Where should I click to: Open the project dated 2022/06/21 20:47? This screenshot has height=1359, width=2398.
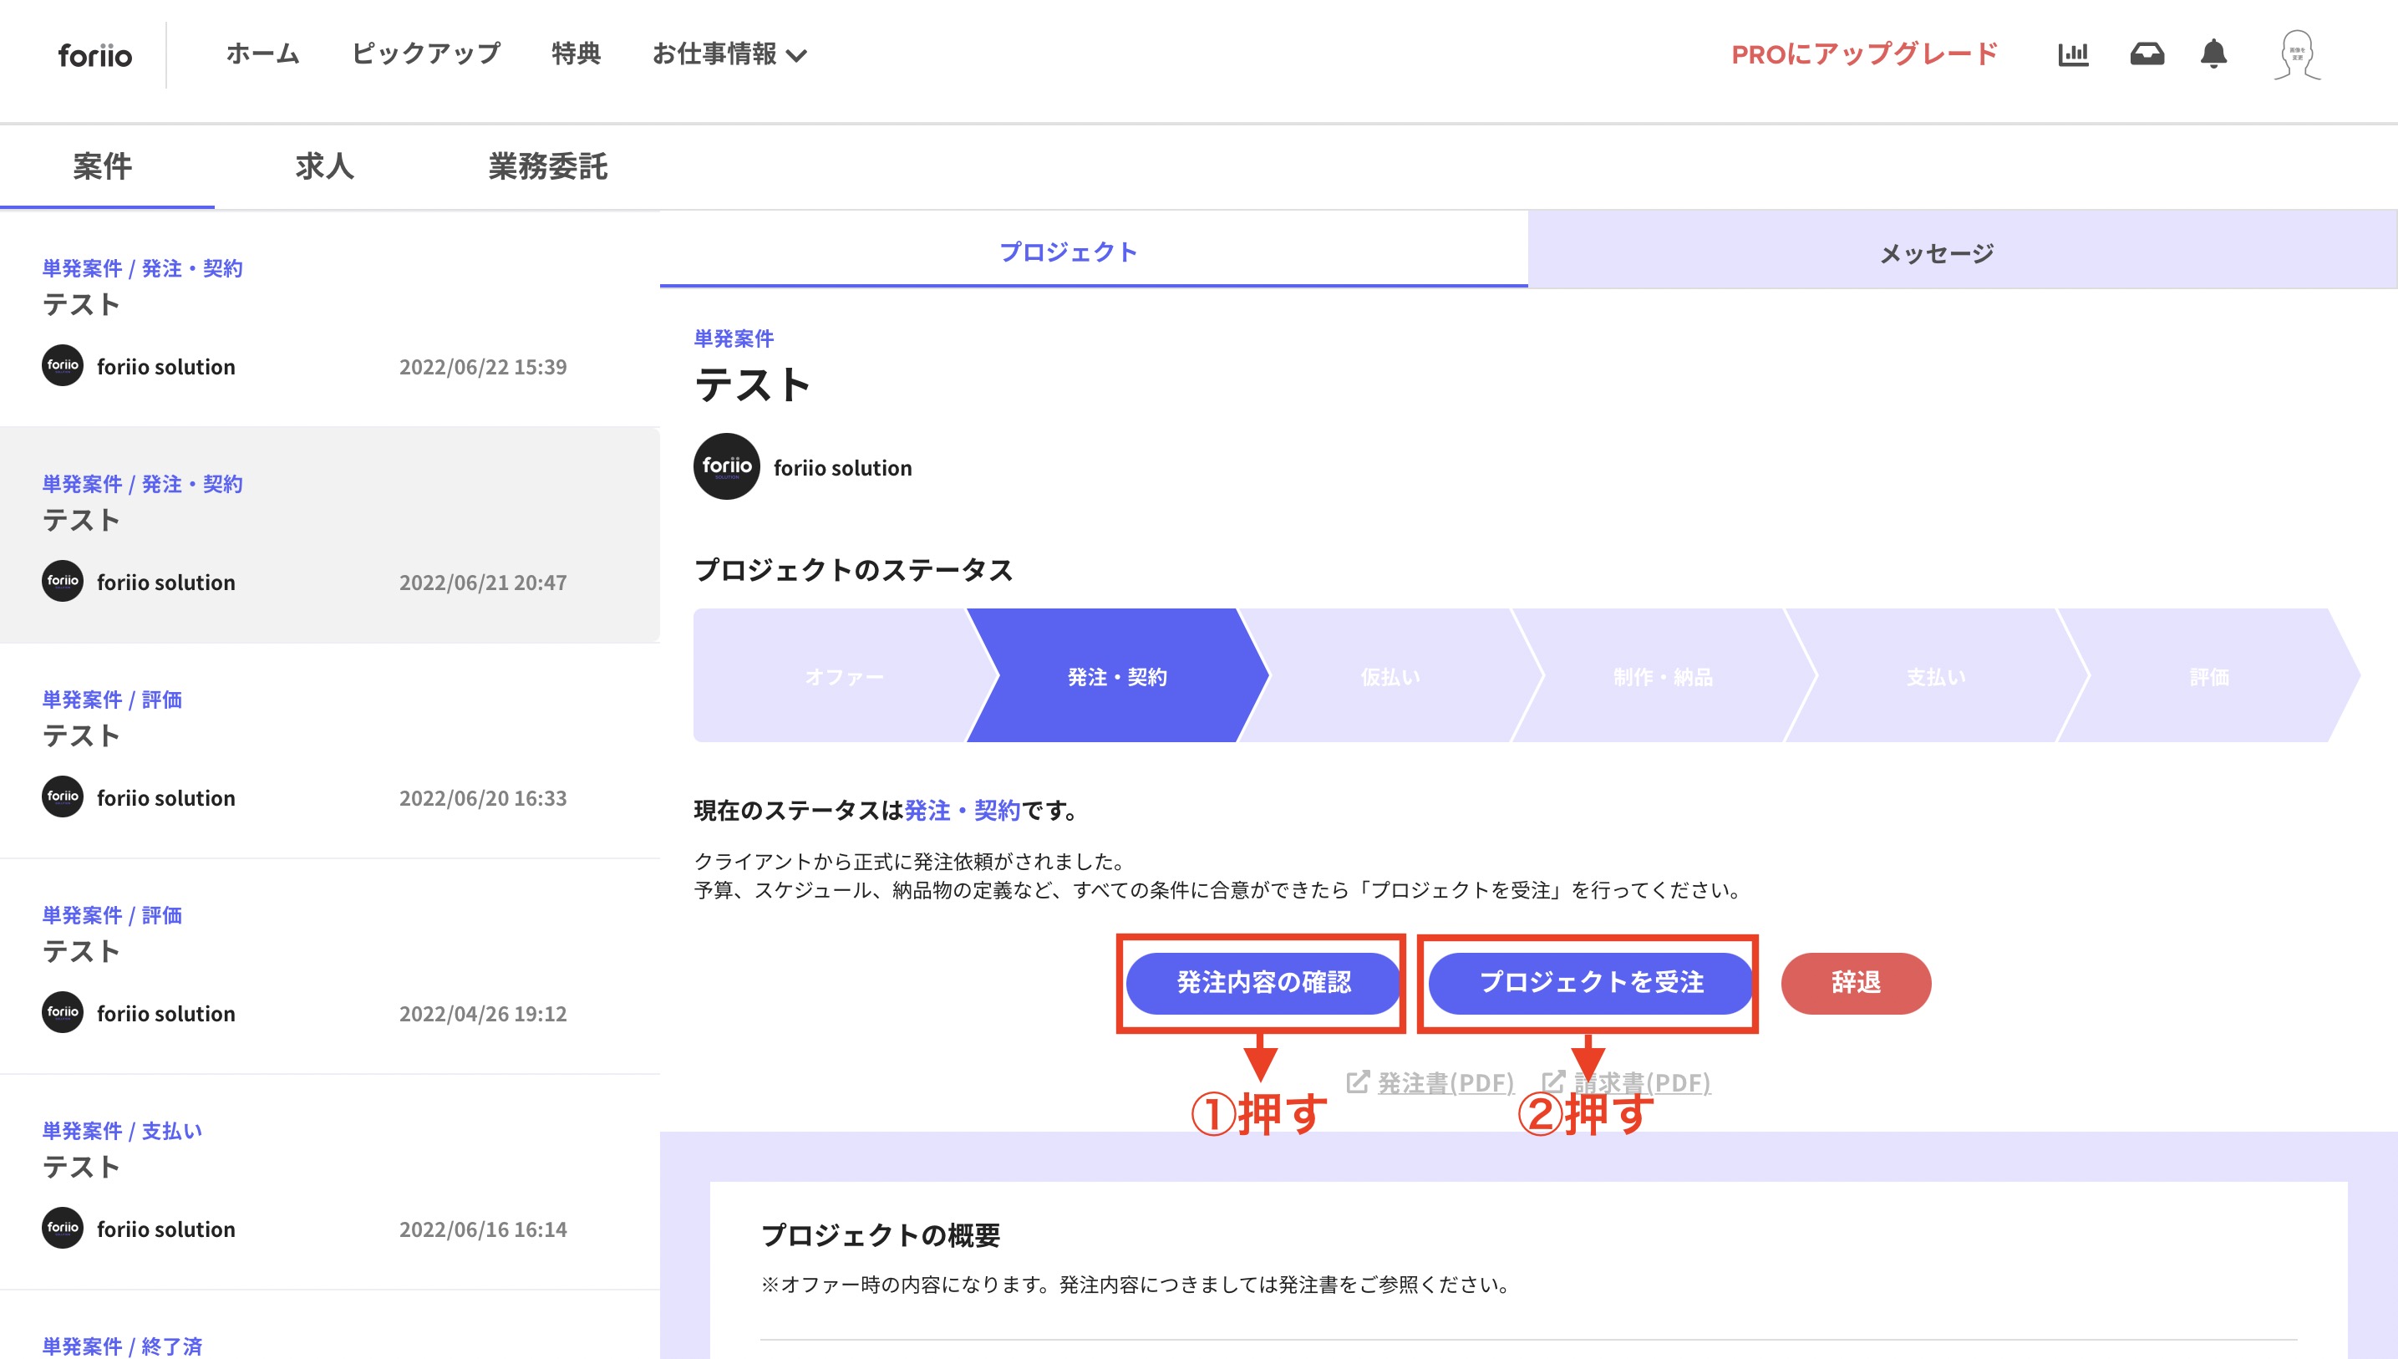[329, 535]
